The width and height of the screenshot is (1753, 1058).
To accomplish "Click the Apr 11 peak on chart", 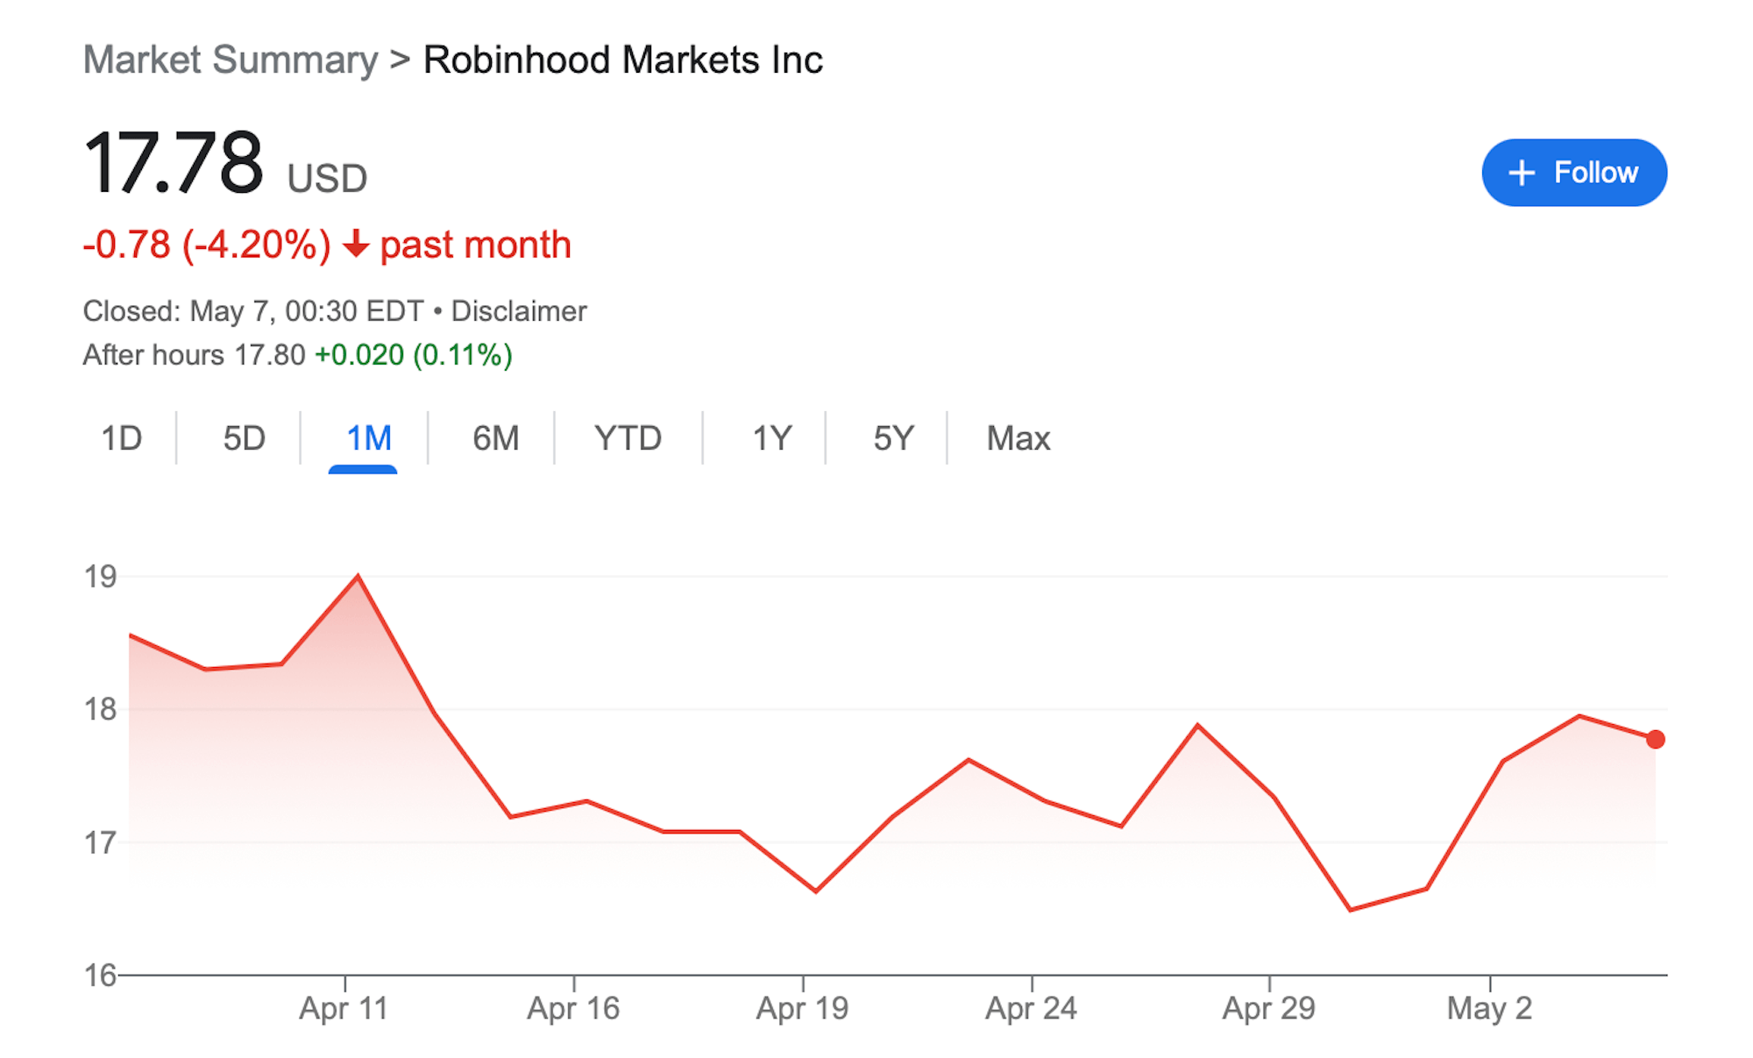I will coord(358,577).
